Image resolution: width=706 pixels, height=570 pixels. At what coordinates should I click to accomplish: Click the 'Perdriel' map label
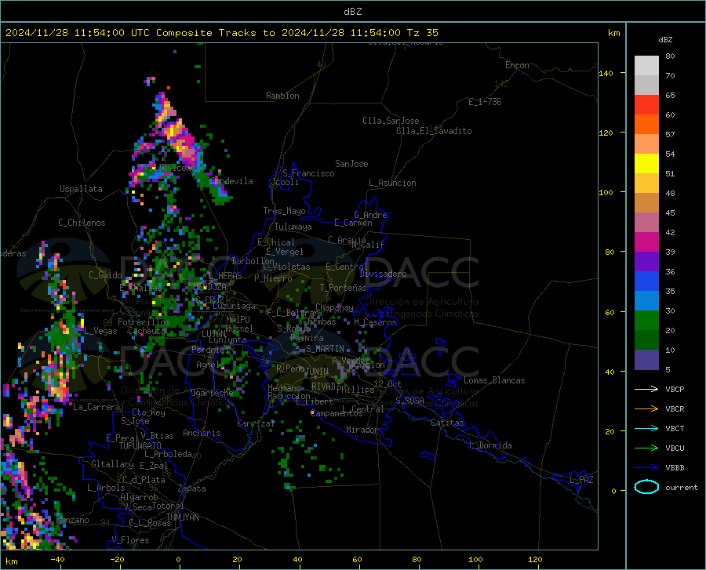click(x=210, y=349)
